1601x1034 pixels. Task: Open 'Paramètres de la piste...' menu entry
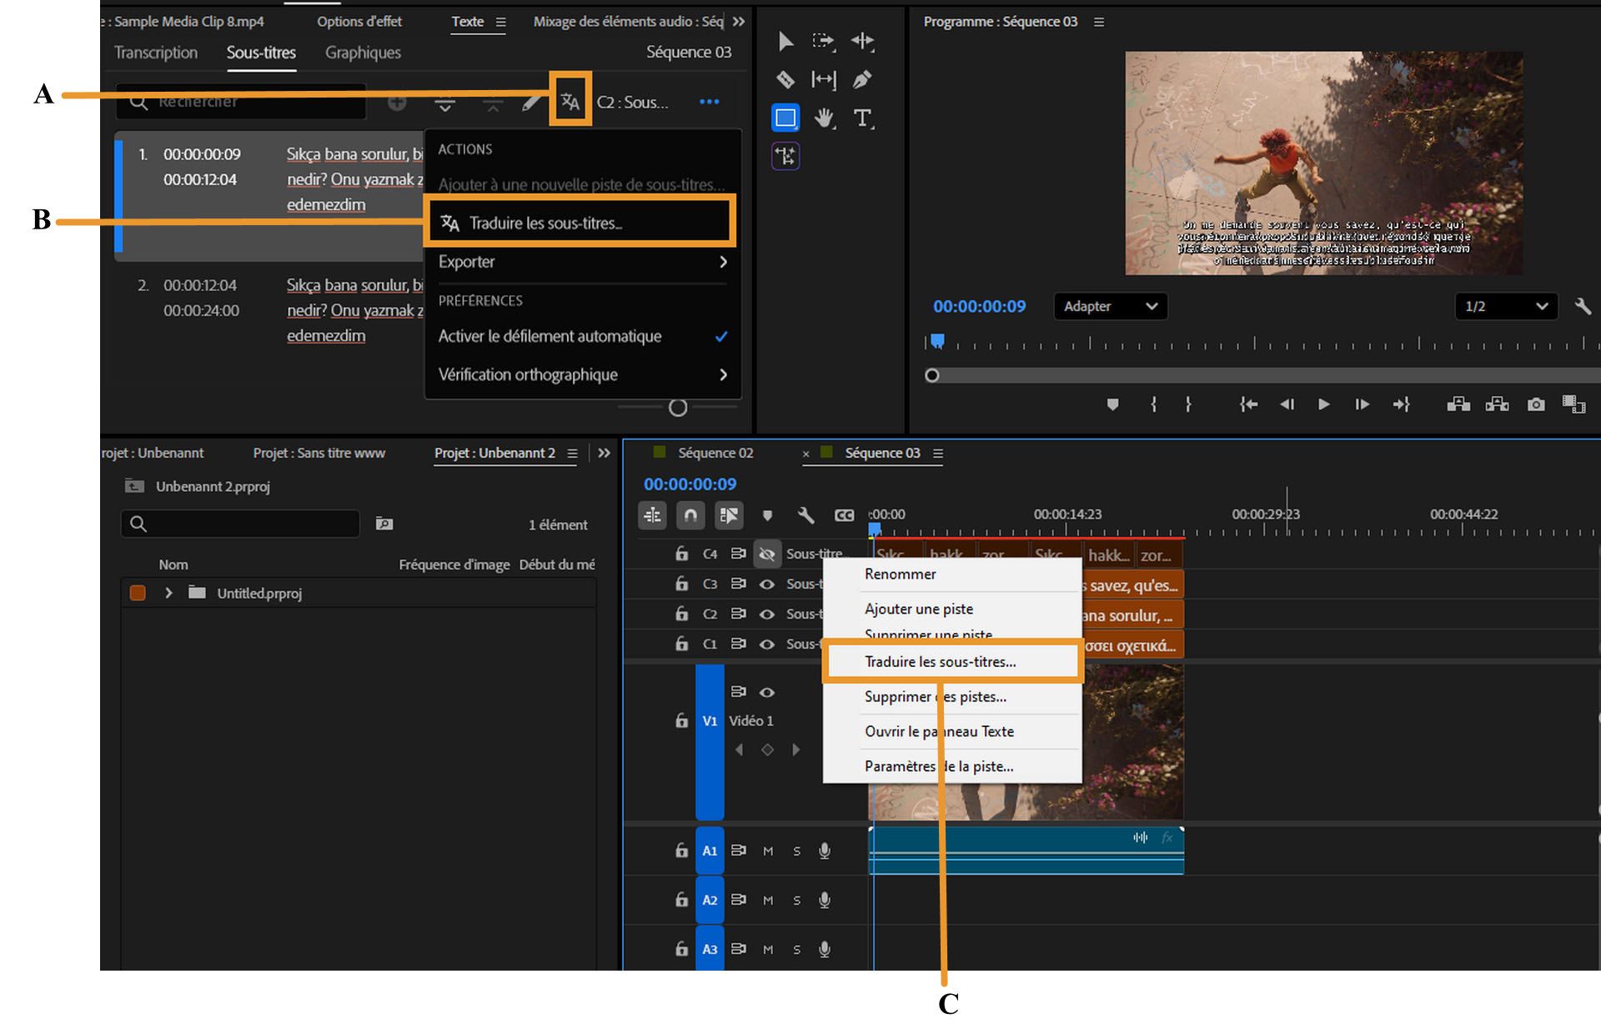pyautogui.click(x=939, y=766)
